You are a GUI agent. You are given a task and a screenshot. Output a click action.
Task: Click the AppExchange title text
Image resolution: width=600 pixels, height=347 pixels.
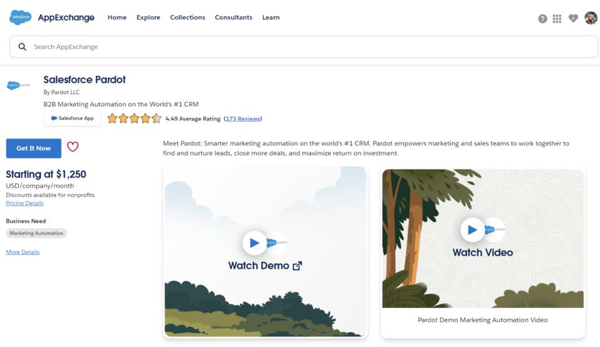click(x=66, y=17)
